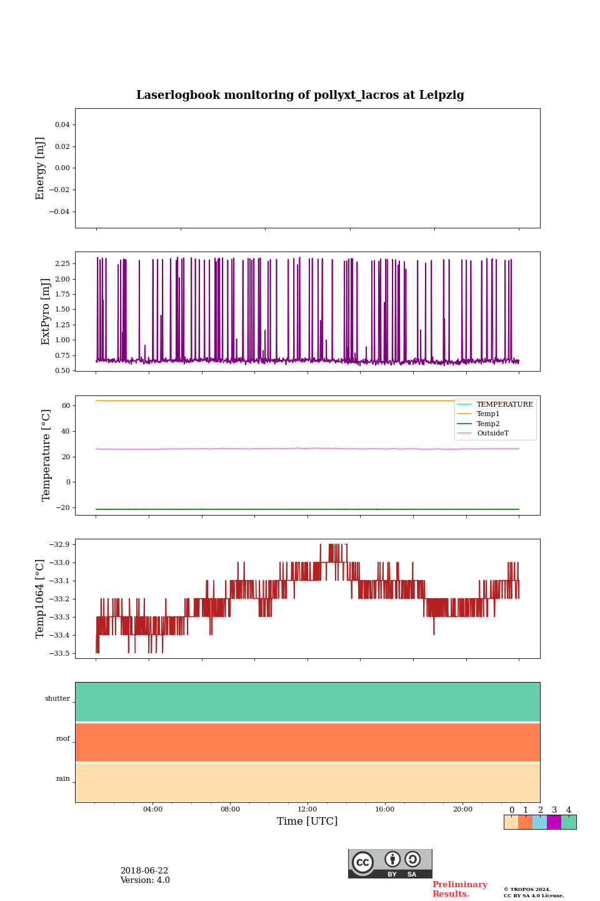This screenshot has width=600, height=901.
Task: Click the 16:00 time tick label
Action: tap(385, 809)
